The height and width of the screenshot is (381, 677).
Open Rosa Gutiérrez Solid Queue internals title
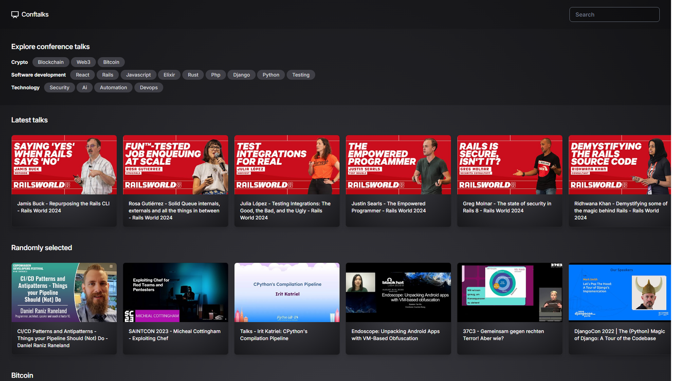coord(174,210)
